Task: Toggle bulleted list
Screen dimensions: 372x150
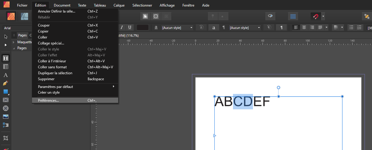Action: (352, 27)
